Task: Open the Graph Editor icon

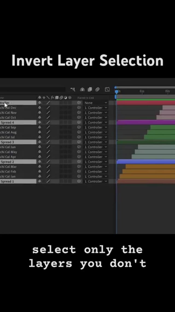Action: [107, 89]
